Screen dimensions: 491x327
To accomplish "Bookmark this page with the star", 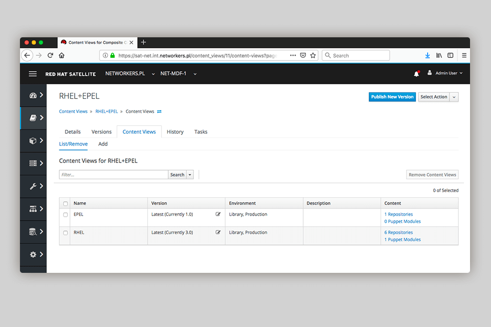I will [313, 55].
